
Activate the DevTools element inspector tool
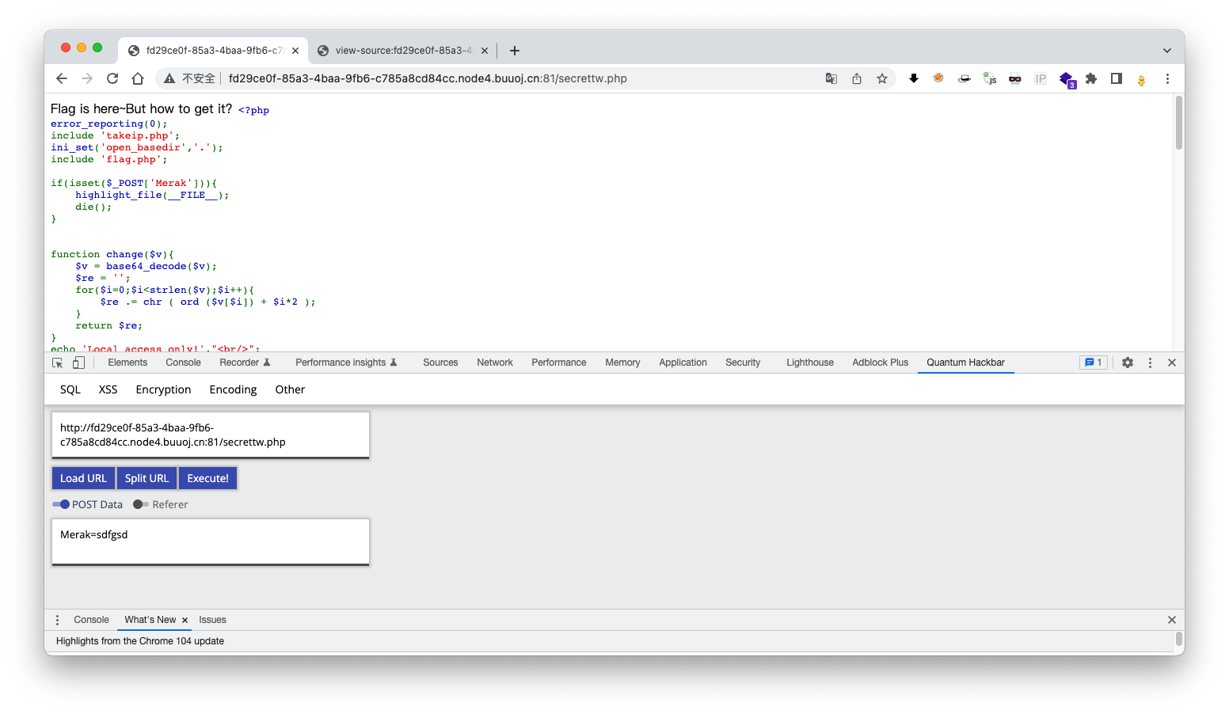[x=58, y=363]
